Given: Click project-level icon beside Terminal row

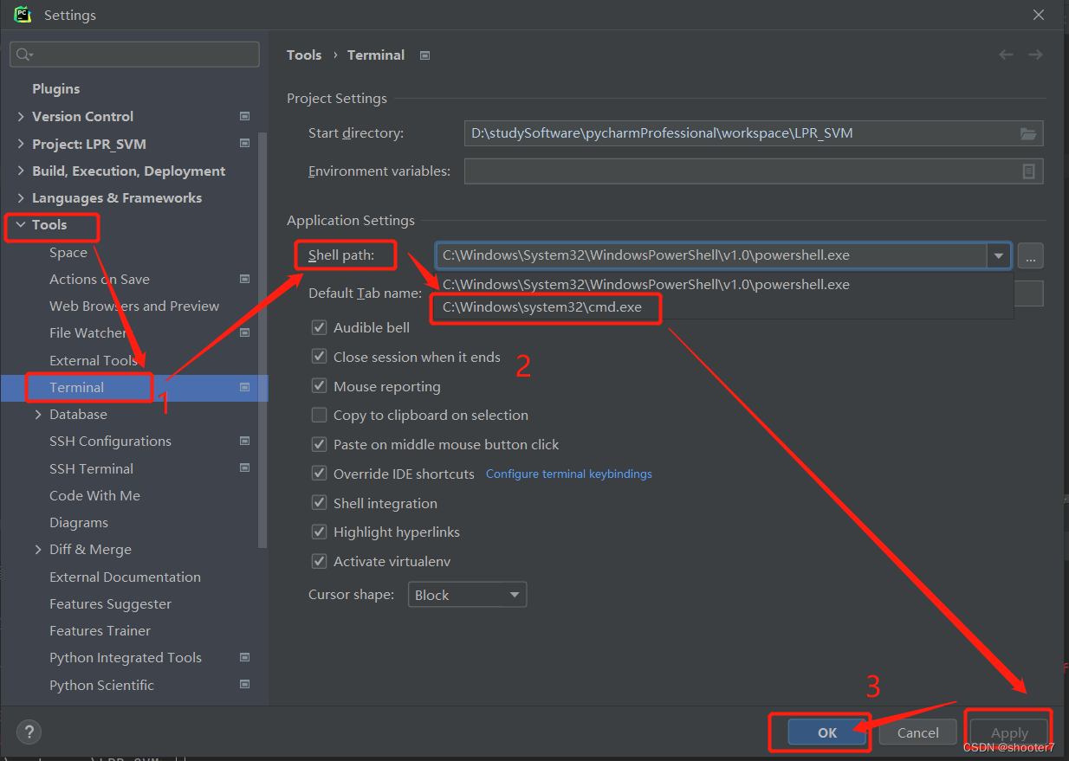Looking at the screenshot, I should click(245, 387).
